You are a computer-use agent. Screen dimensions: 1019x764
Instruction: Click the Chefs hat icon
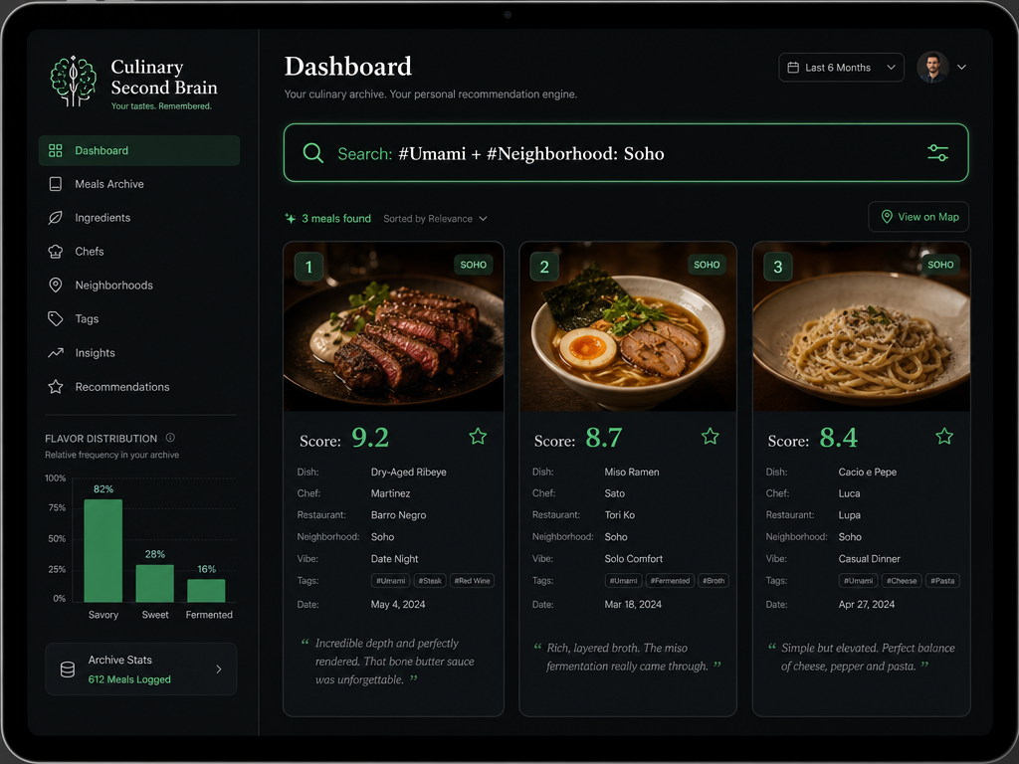[56, 252]
